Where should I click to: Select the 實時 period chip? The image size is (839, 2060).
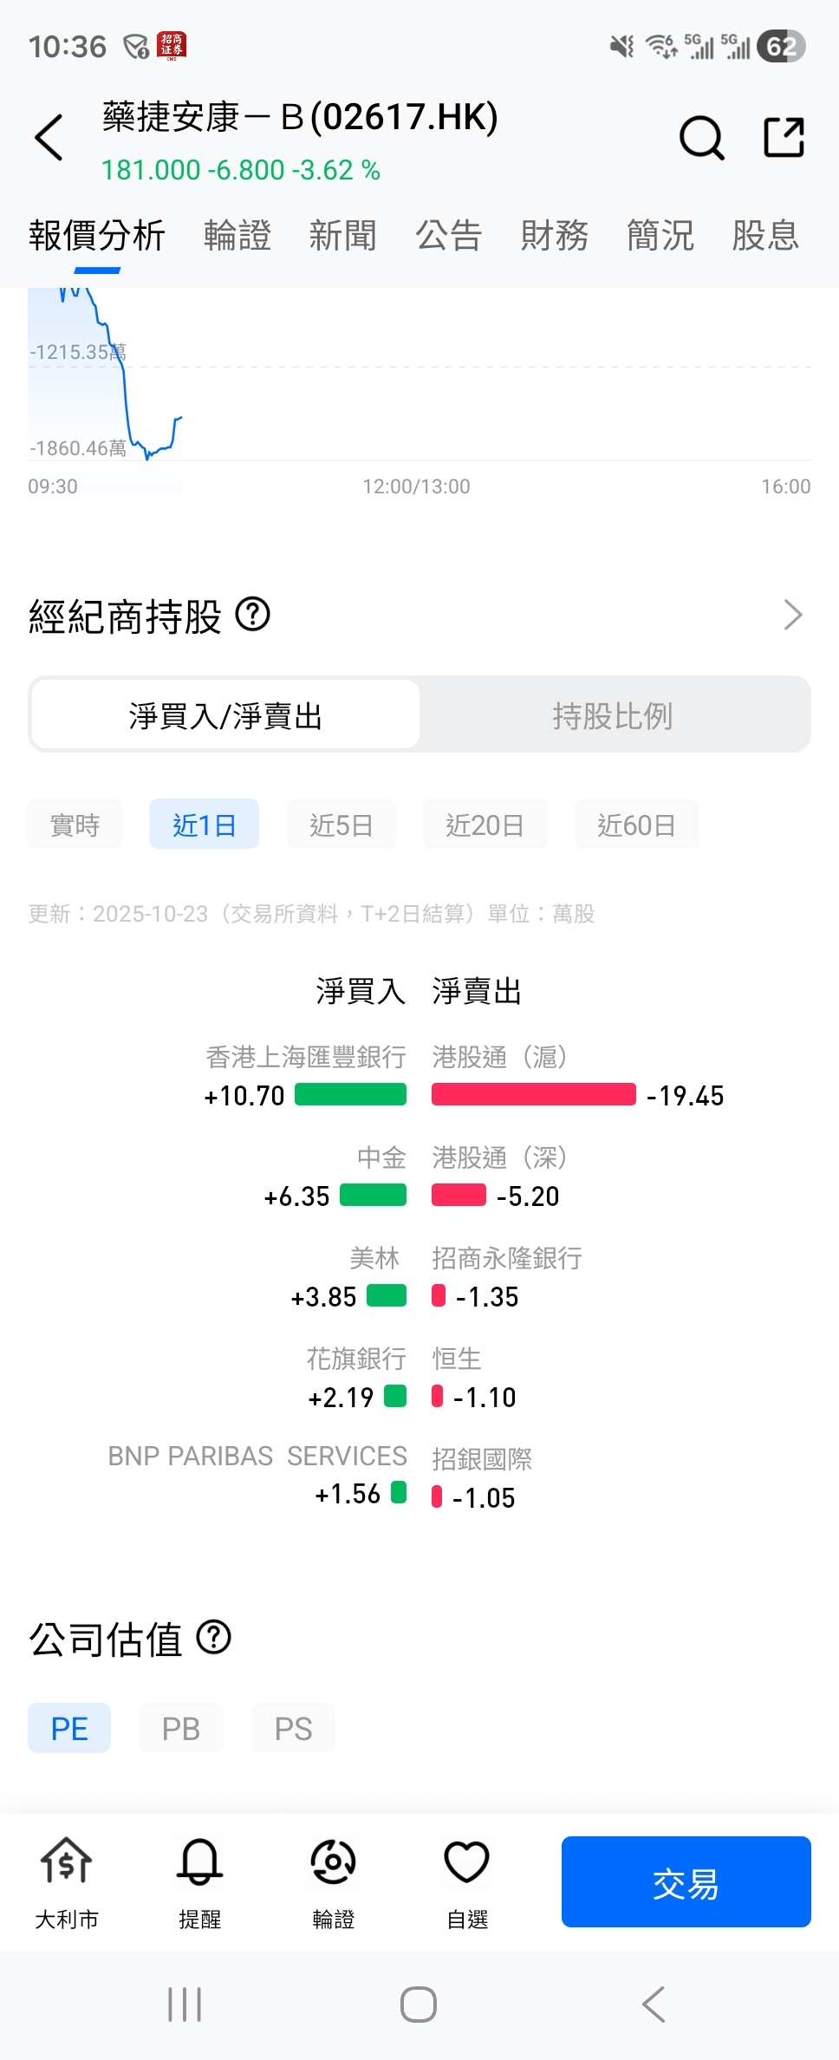(x=75, y=825)
